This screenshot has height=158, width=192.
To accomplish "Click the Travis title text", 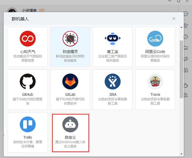I will (155, 95).
